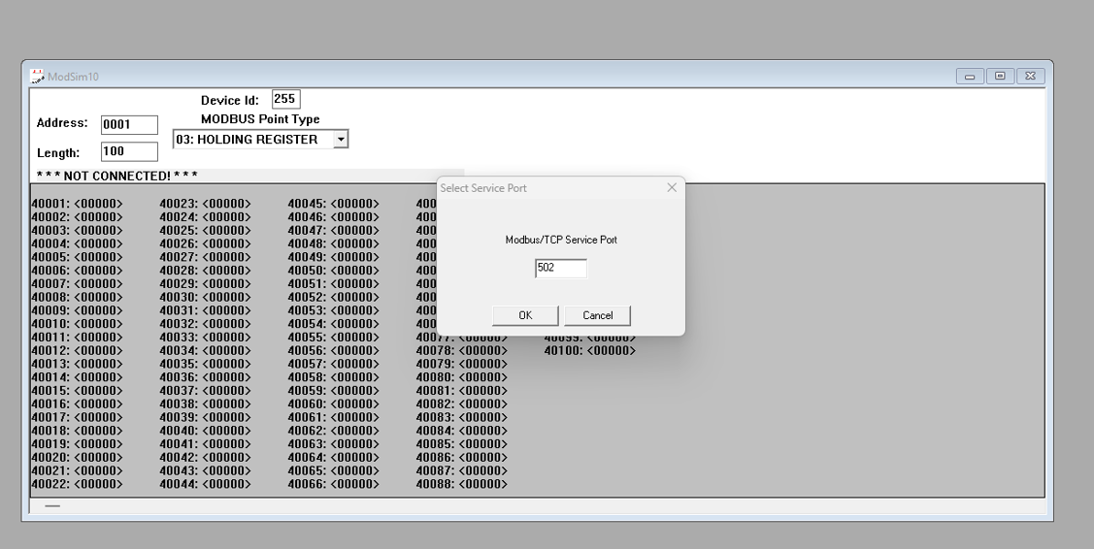This screenshot has width=1094, height=549.
Task: Select register 40100 value
Action: click(x=612, y=351)
